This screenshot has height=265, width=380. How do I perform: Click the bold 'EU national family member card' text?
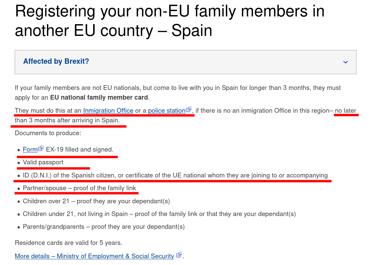tap(99, 98)
